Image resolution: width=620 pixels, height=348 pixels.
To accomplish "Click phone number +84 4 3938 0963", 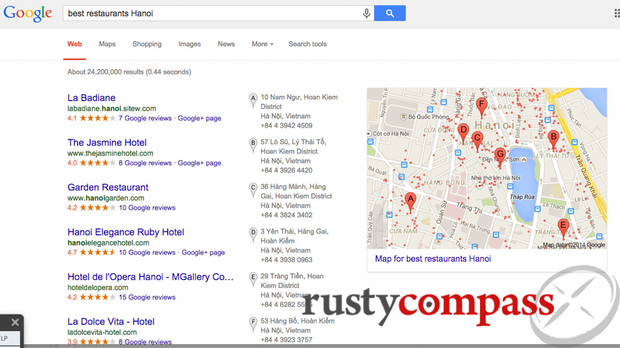I will coord(286,260).
